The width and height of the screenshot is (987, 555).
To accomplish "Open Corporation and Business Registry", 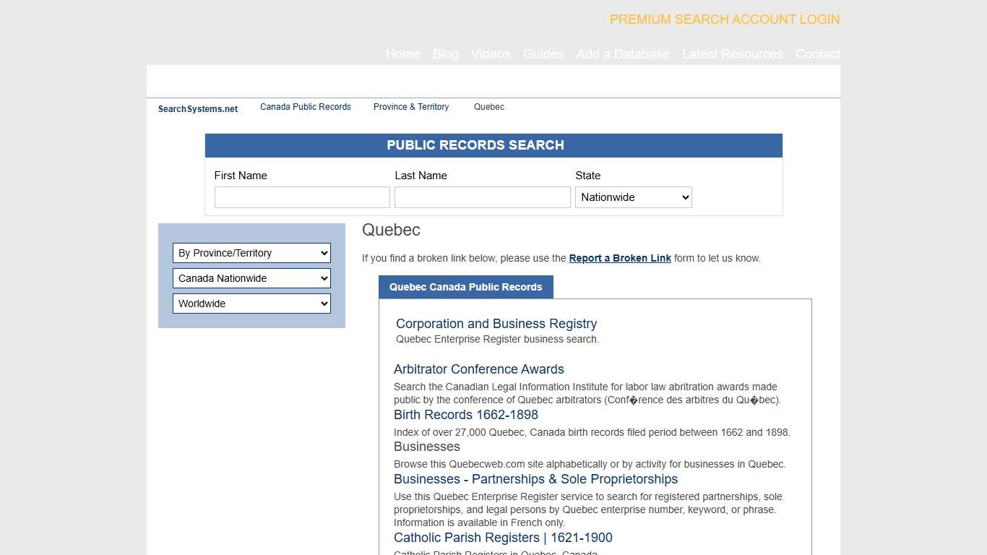I will coord(496,324).
